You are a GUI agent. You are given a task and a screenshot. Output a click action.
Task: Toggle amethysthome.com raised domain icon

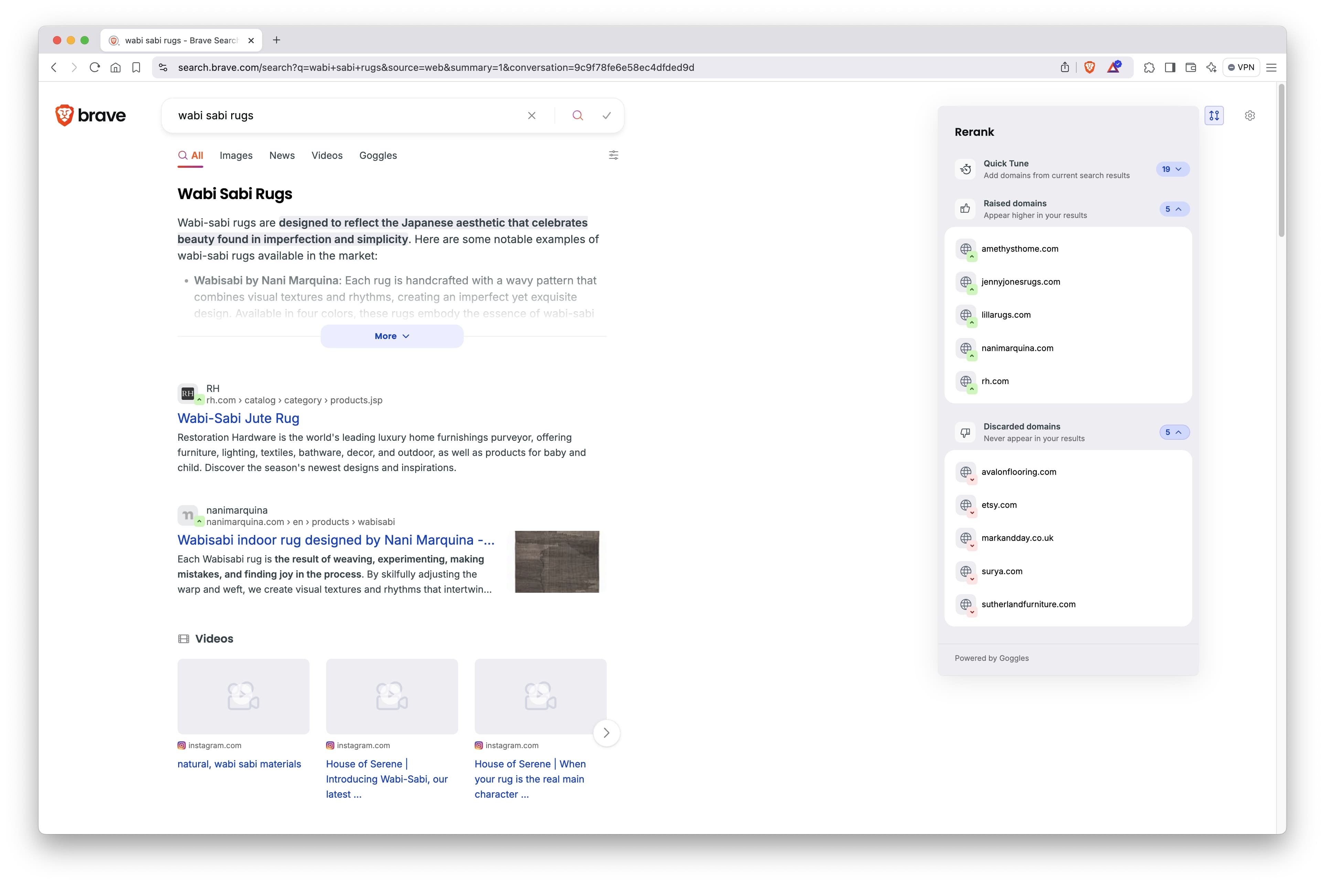[966, 250]
